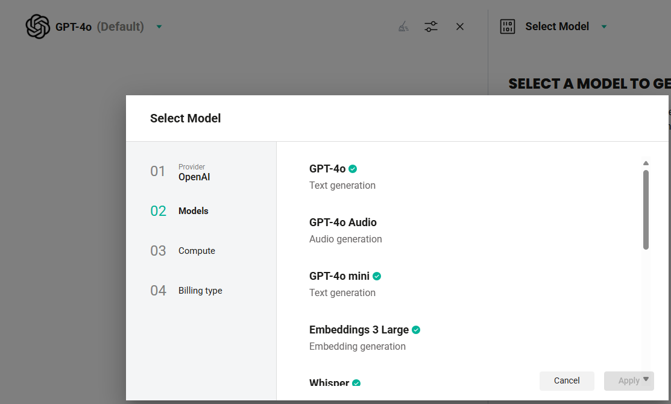Open step 03 Compute

click(183, 251)
